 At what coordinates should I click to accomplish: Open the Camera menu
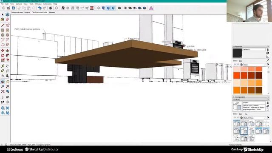[19, 4]
